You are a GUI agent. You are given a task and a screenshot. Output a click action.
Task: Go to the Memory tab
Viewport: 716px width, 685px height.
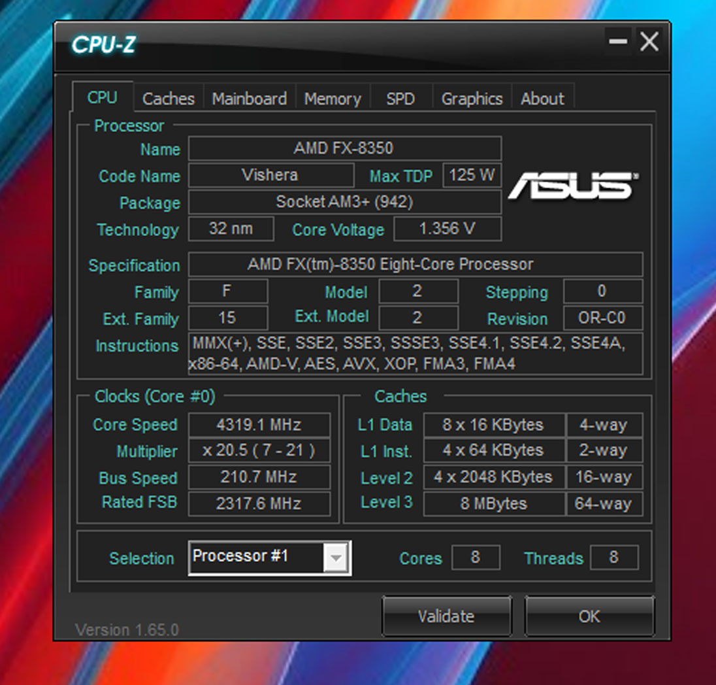333,99
